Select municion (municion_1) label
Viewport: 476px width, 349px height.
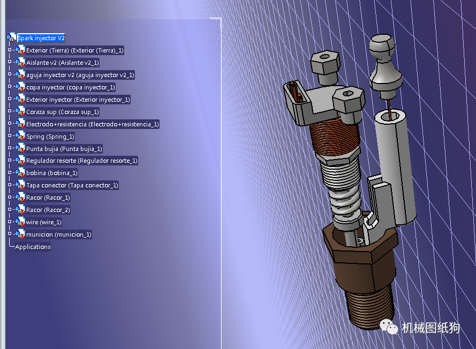pyautogui.click(x=58, y=234)
